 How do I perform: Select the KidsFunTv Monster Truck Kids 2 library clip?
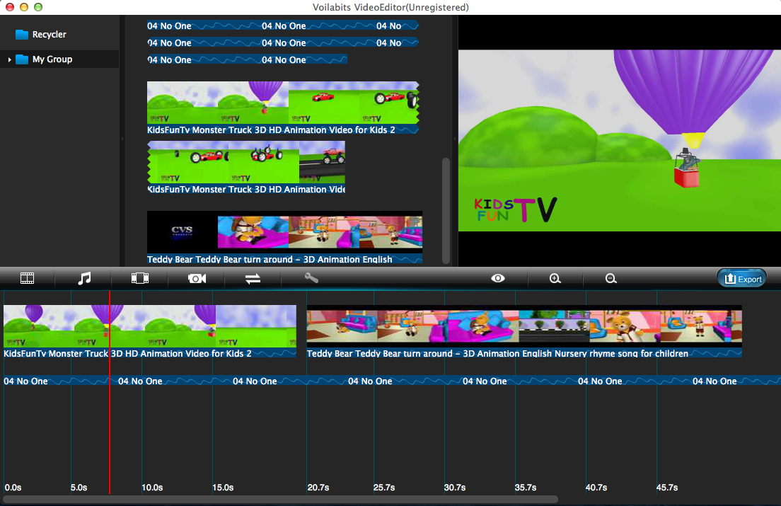[x=283, y=108]
